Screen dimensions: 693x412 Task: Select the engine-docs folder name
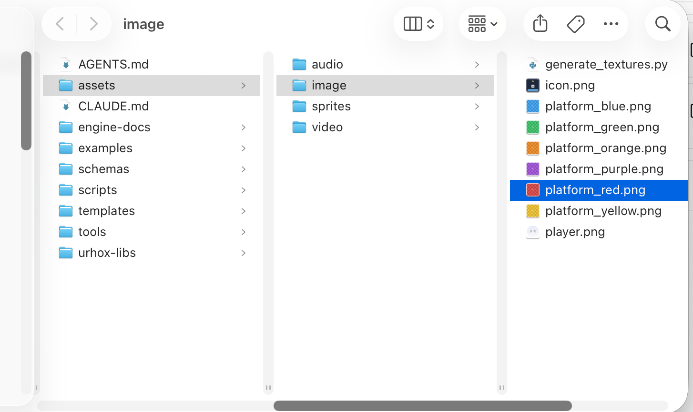[x=114, y=127]
